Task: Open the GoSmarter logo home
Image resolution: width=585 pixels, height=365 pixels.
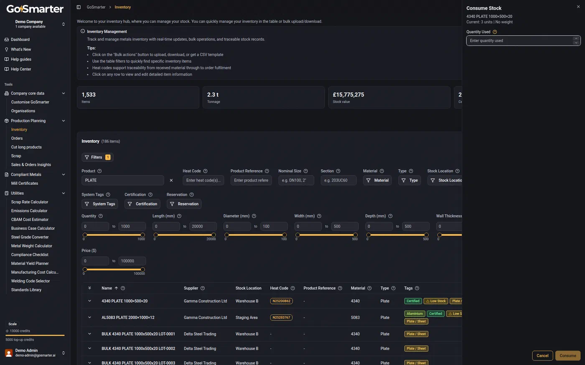Action: point(35,9)
